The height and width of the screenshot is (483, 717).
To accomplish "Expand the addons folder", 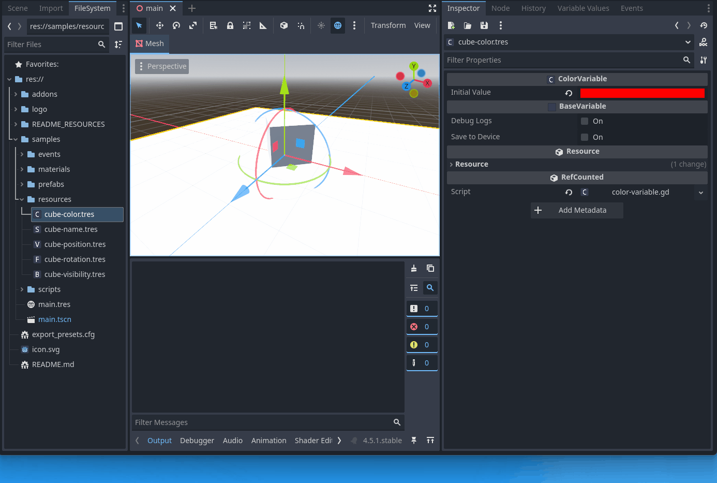I will click(x=16, y=94).
